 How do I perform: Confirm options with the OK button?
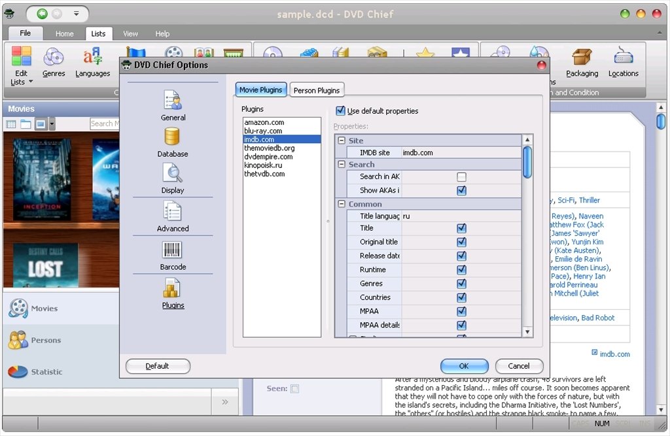click(464, 366)
